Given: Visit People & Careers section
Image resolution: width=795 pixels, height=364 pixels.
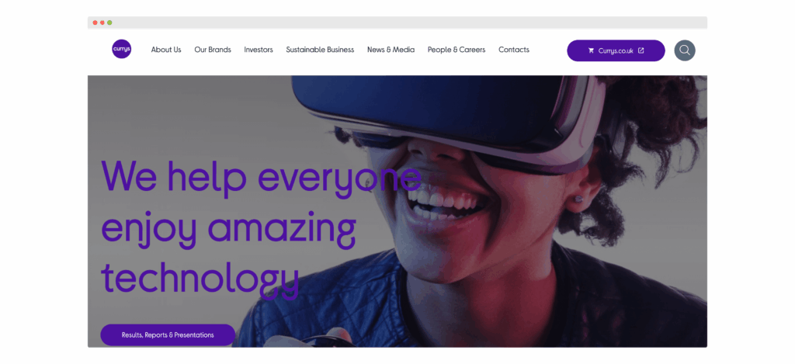Looking at the screenshot, I should point(457,50).
